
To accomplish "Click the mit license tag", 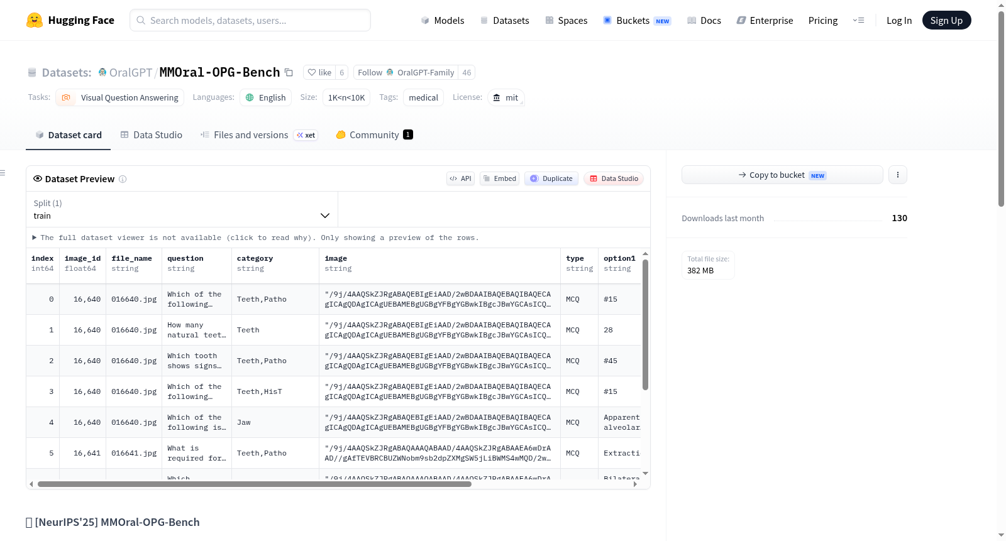I will click(x=506, y=97).
